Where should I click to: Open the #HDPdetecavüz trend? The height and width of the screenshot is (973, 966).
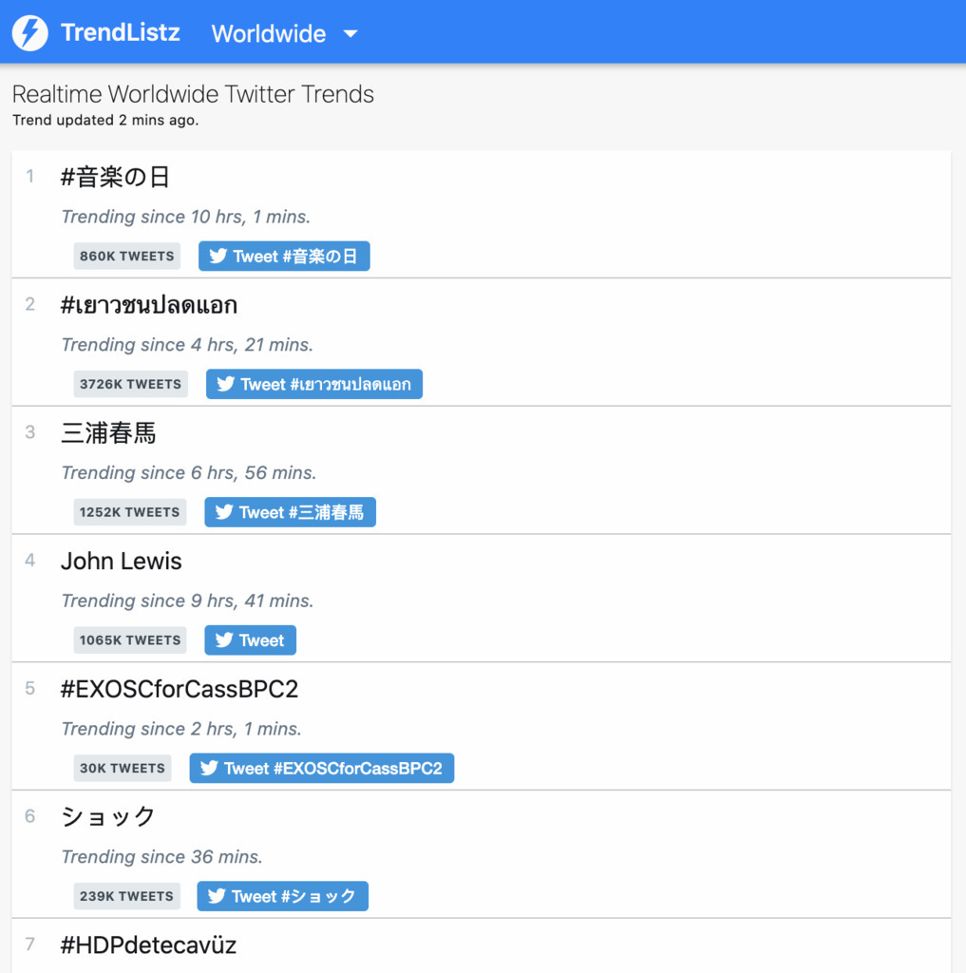148,945
